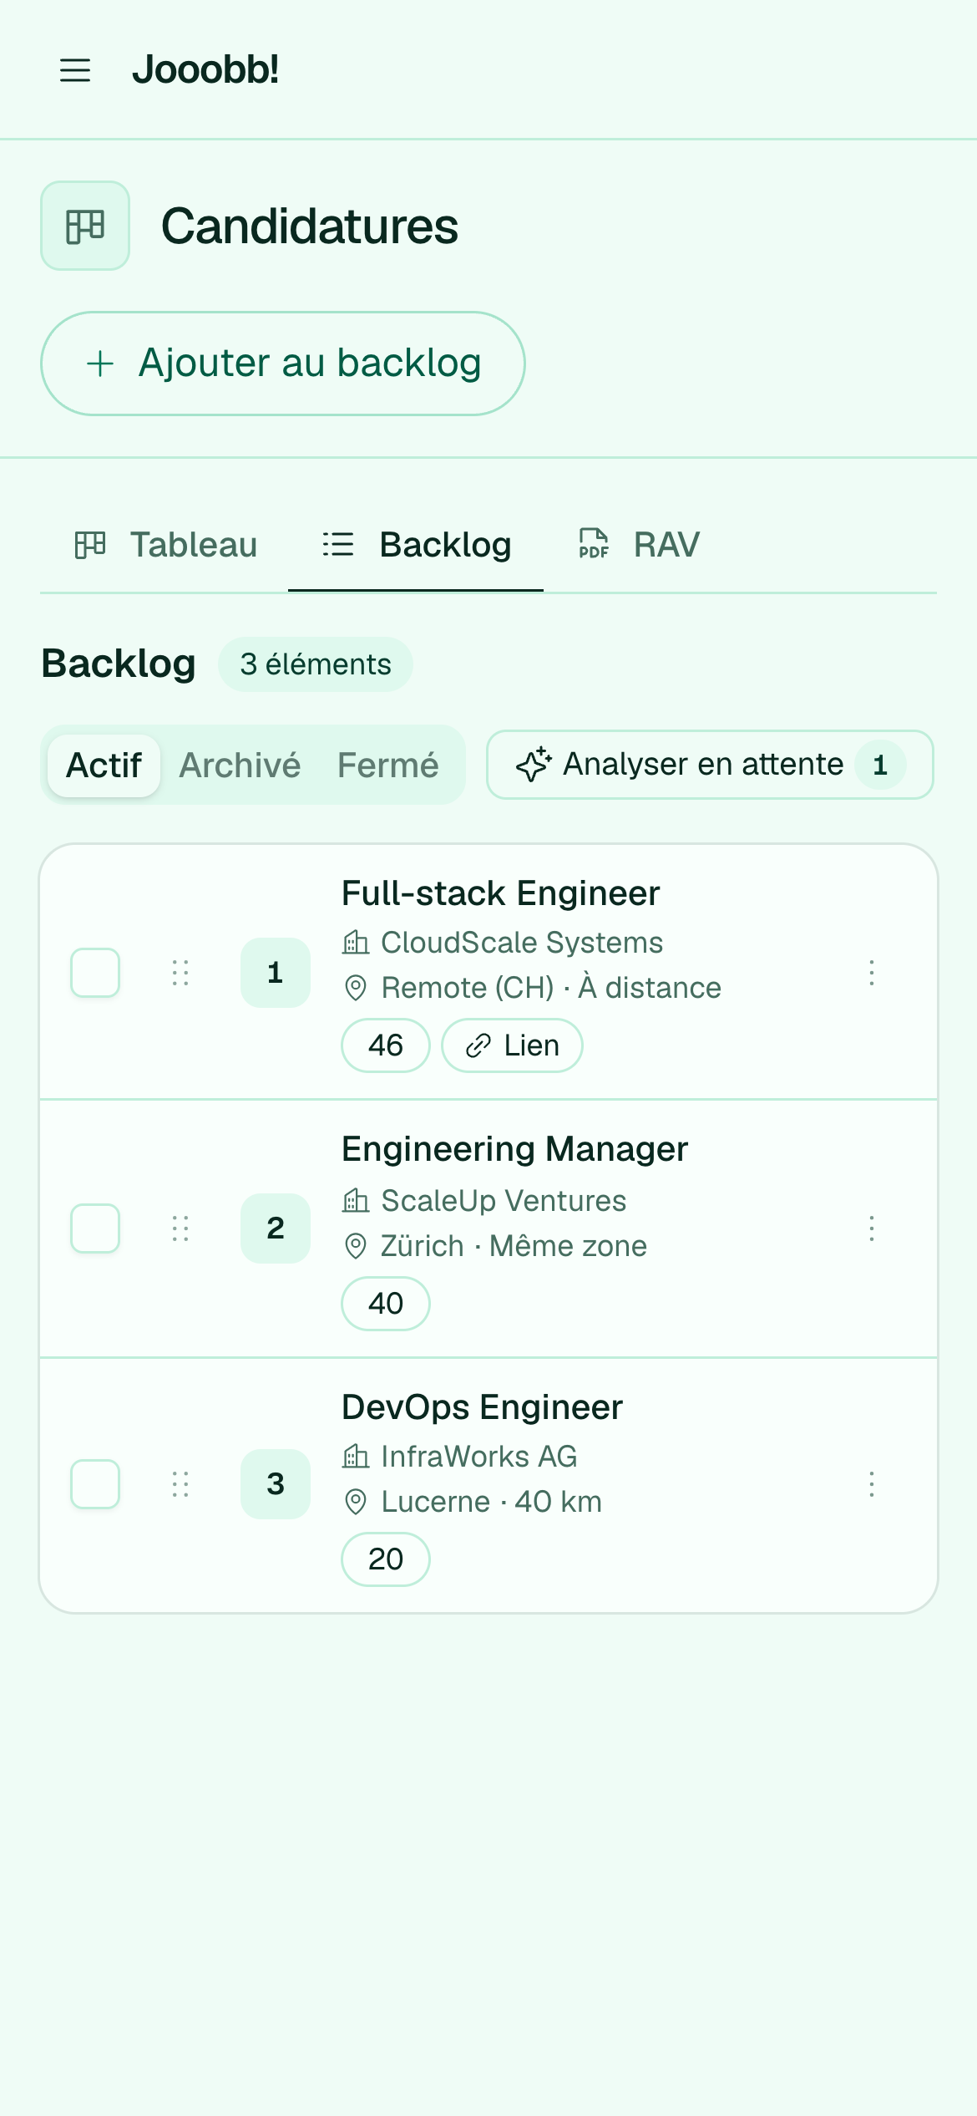Grab drag handle for Full-stack Engineer
This screenshot has width=977, height=2116.
tap(180, 973)
